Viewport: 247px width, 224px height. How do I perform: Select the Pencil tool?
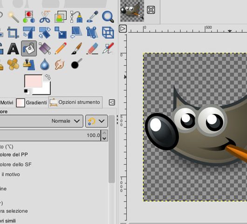[x=61, y=49]
